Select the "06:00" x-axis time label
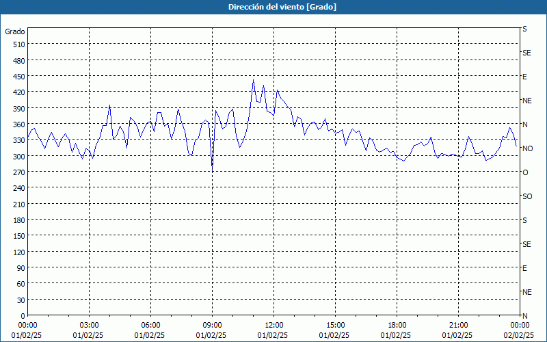 tap(150, 326)
